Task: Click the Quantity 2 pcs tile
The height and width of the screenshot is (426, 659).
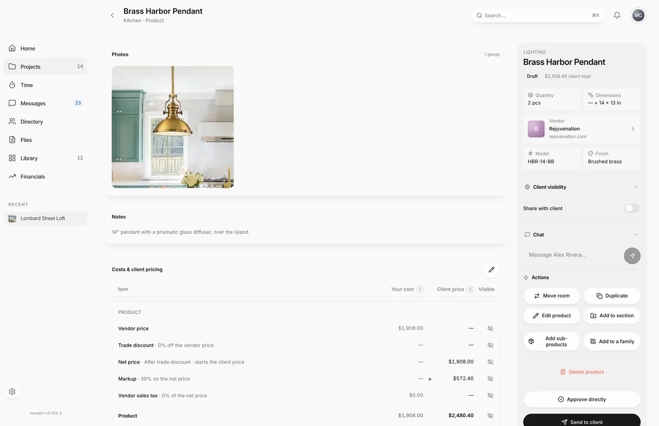Action: (x=551, y=99)
